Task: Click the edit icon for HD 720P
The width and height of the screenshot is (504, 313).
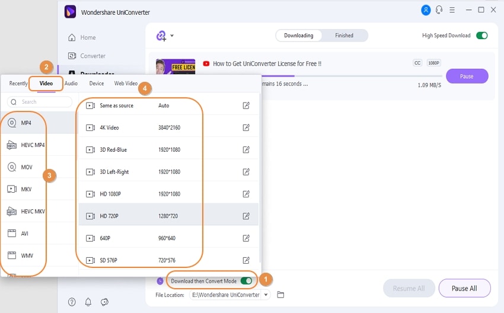Action: [x=246, y=216]
